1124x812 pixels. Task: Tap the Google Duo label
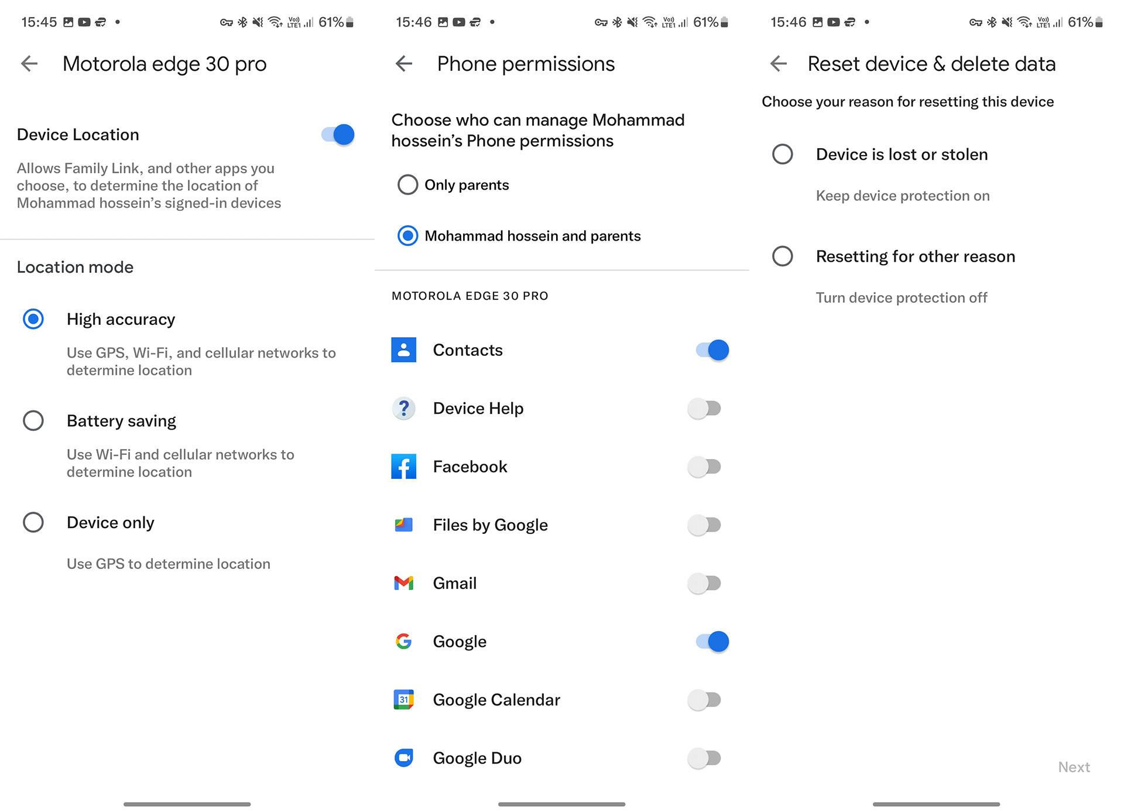click(477, 758)
